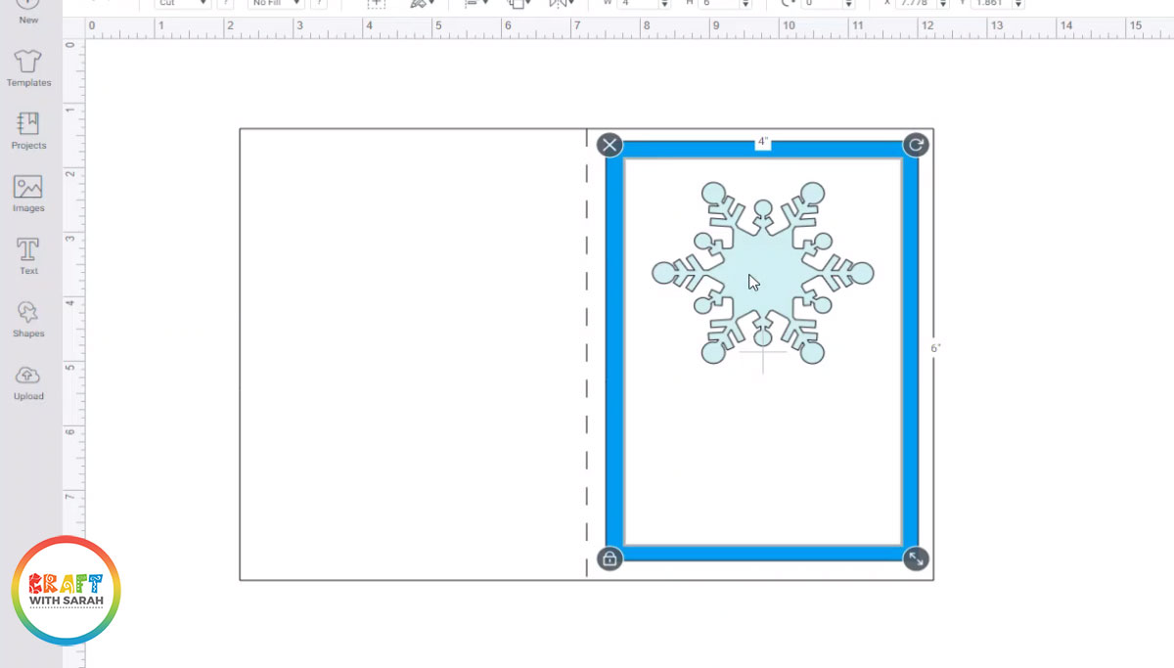Expand the Align options dropdown
Screen dimensions: 1174x668
[476, 4]
